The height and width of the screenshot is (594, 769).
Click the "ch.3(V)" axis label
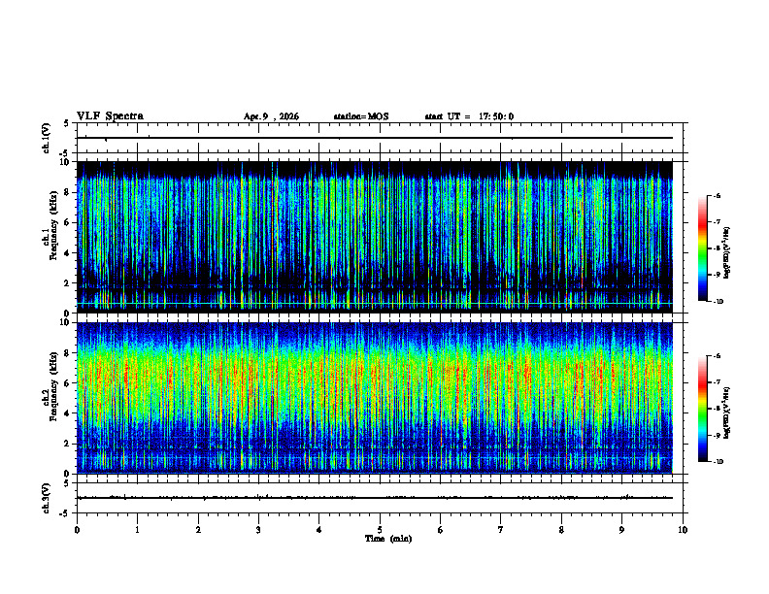pos(46,499)
